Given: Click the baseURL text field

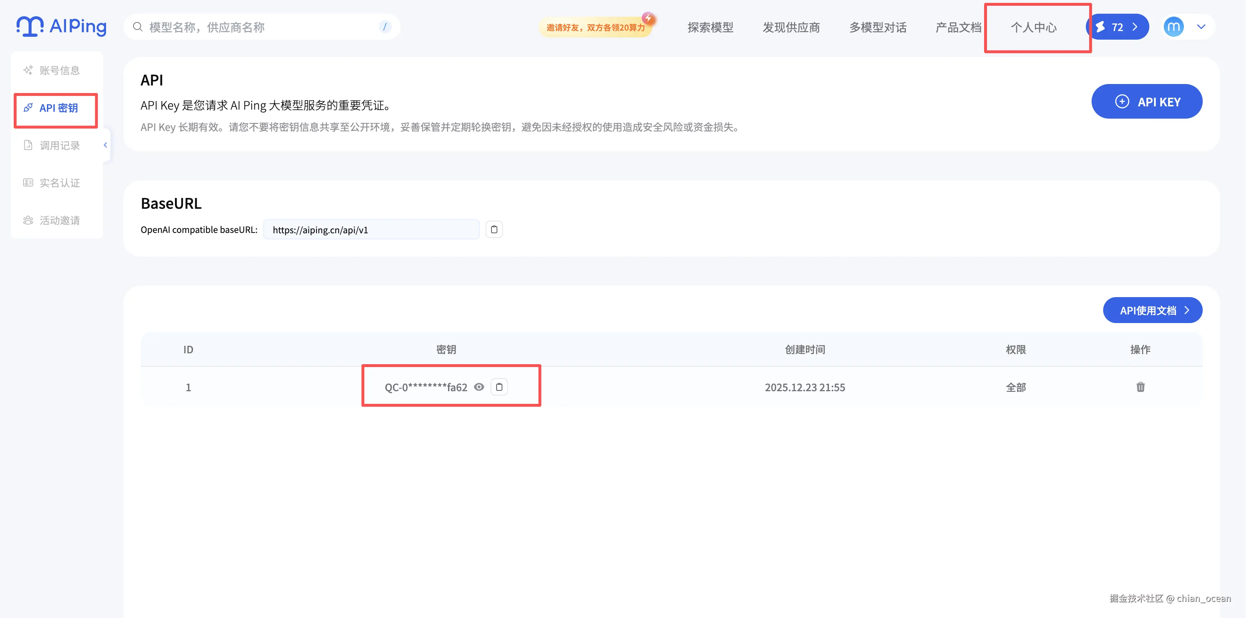Looking at the screenshot, I should pos(371,230).
